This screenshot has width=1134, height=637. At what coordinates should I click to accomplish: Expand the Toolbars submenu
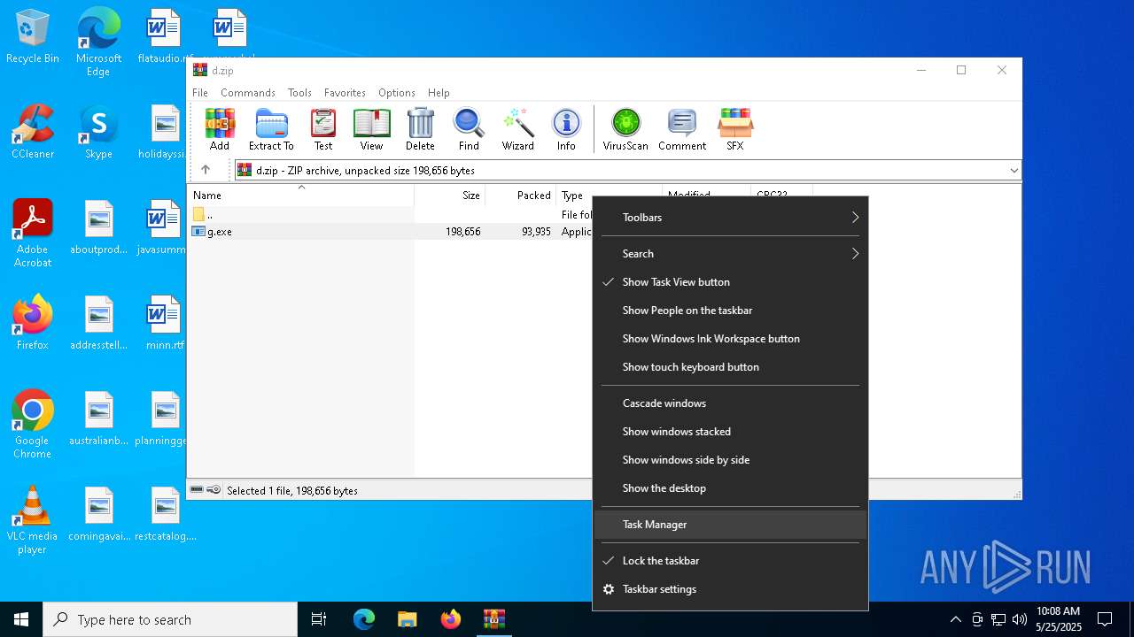tap(730, 218)
